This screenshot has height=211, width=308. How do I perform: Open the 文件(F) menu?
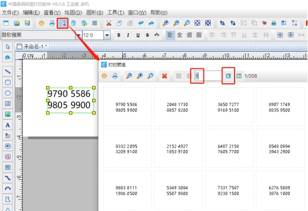point(10,13)
